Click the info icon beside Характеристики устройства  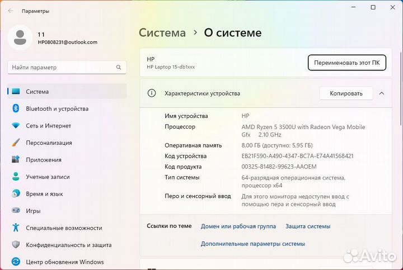click(152, 93)
